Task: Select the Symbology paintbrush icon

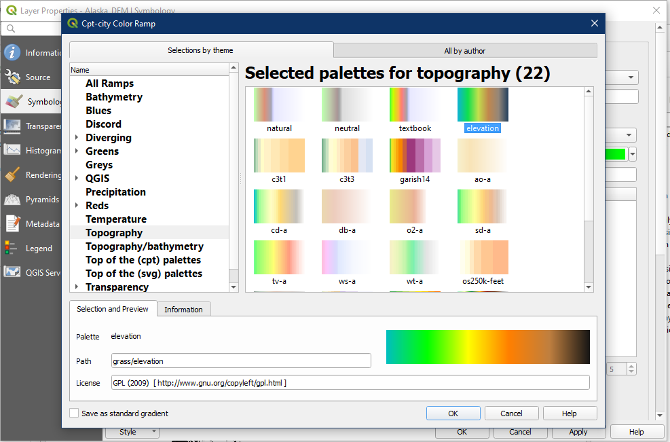Action: click(12, 102)
